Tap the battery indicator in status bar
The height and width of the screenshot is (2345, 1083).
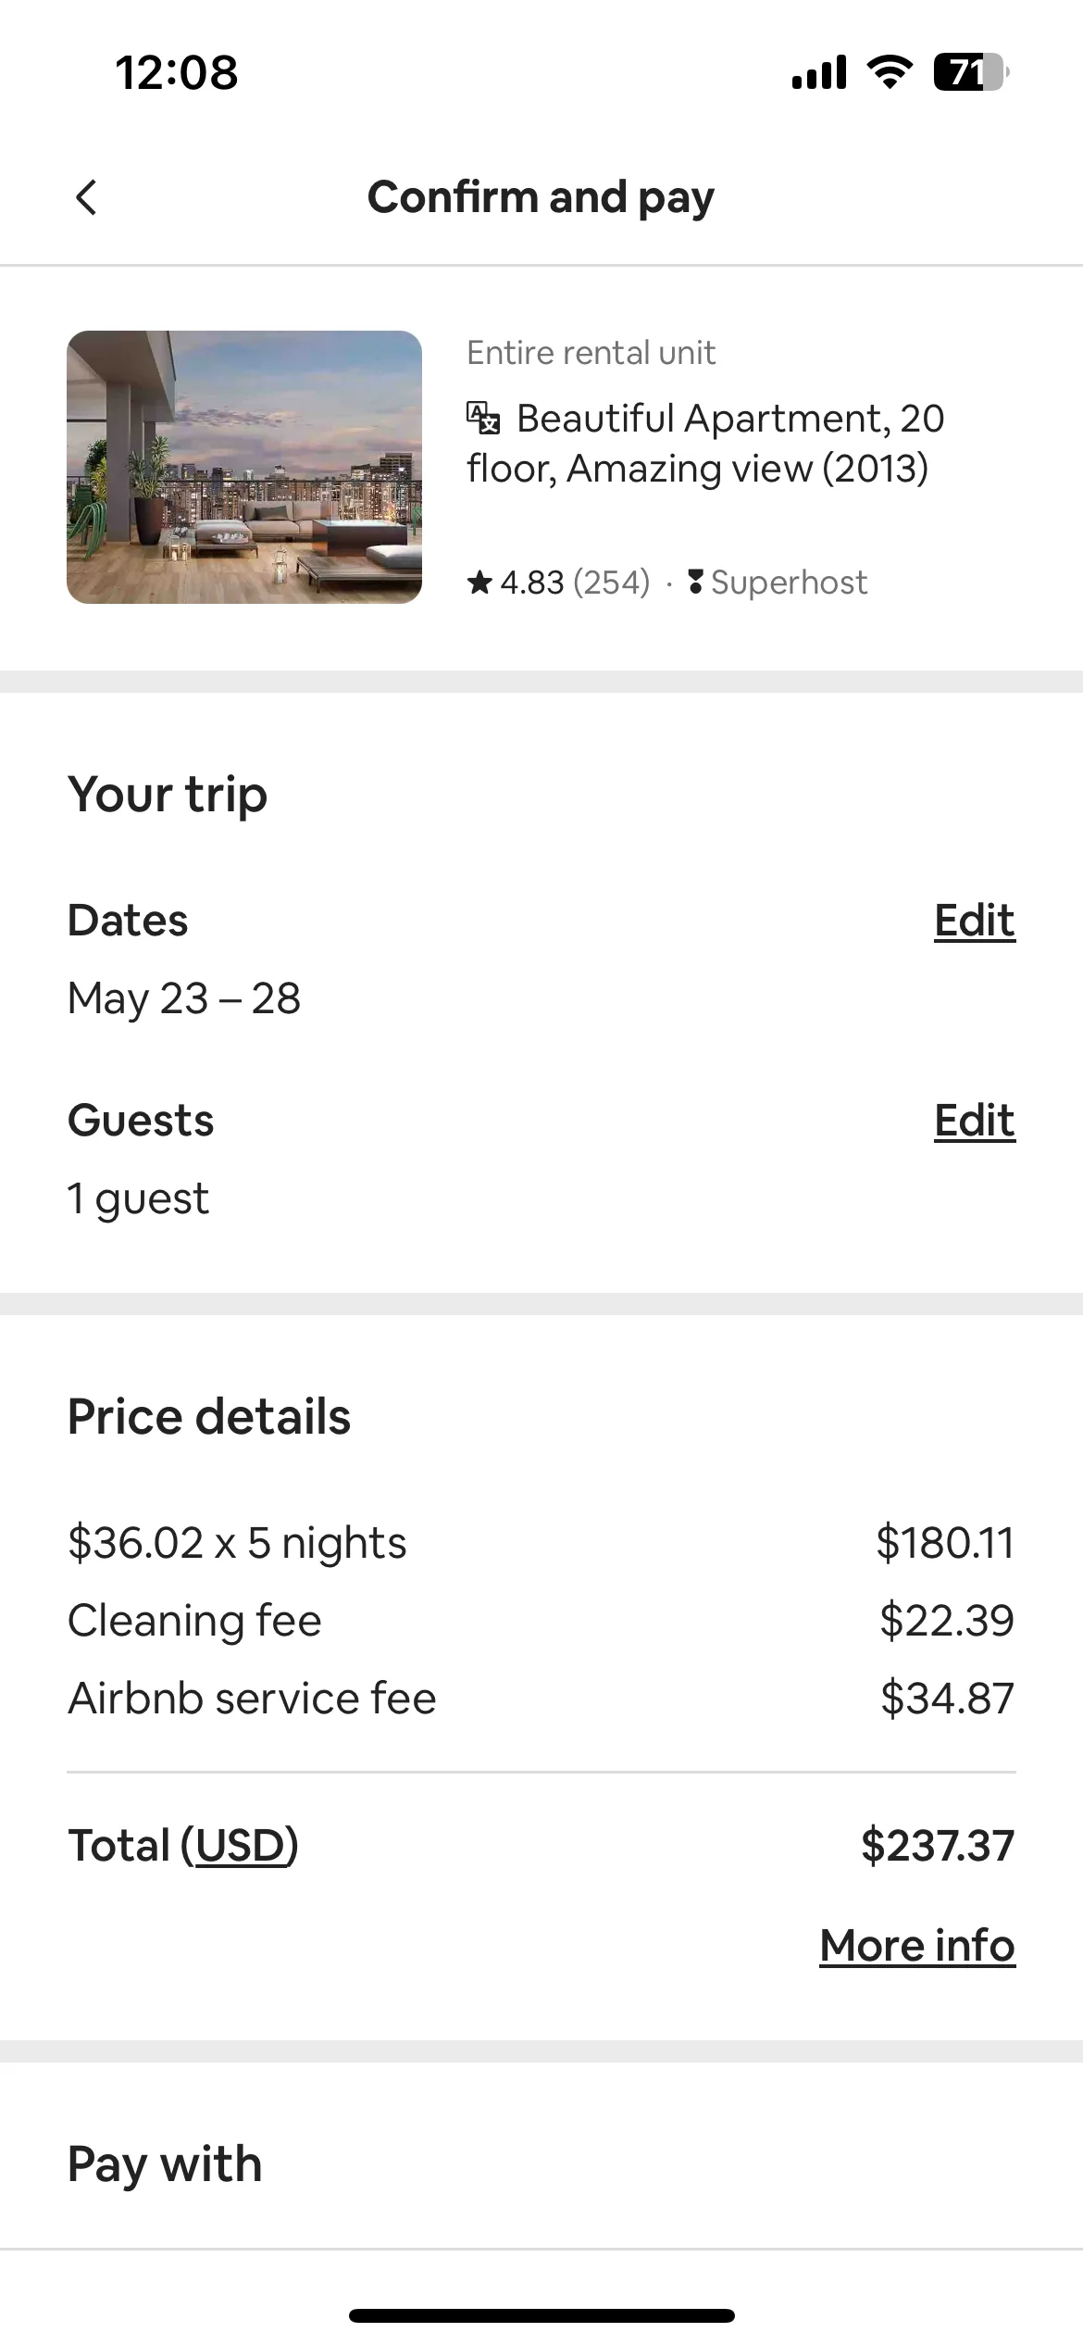(x=971, y=72)
